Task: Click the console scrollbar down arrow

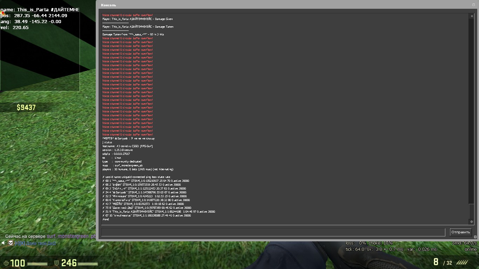Action: pyautogui.click(x=471, y=222)
